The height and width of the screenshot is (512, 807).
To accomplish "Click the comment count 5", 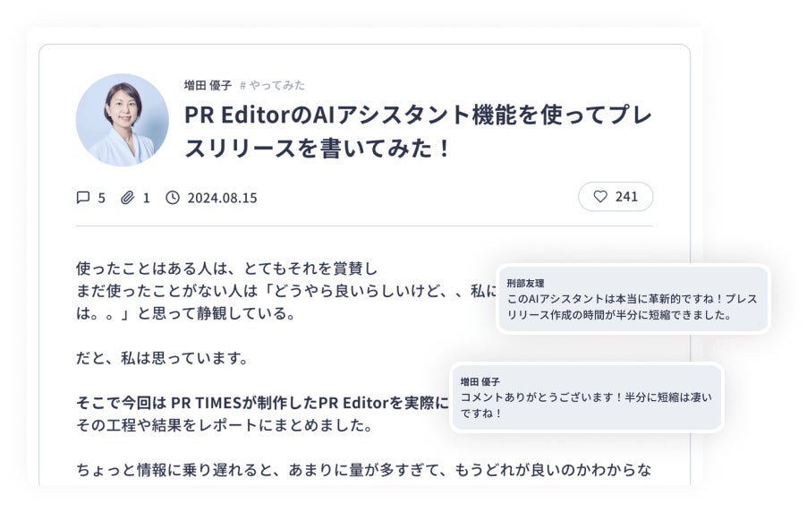I will pos(101,198).
